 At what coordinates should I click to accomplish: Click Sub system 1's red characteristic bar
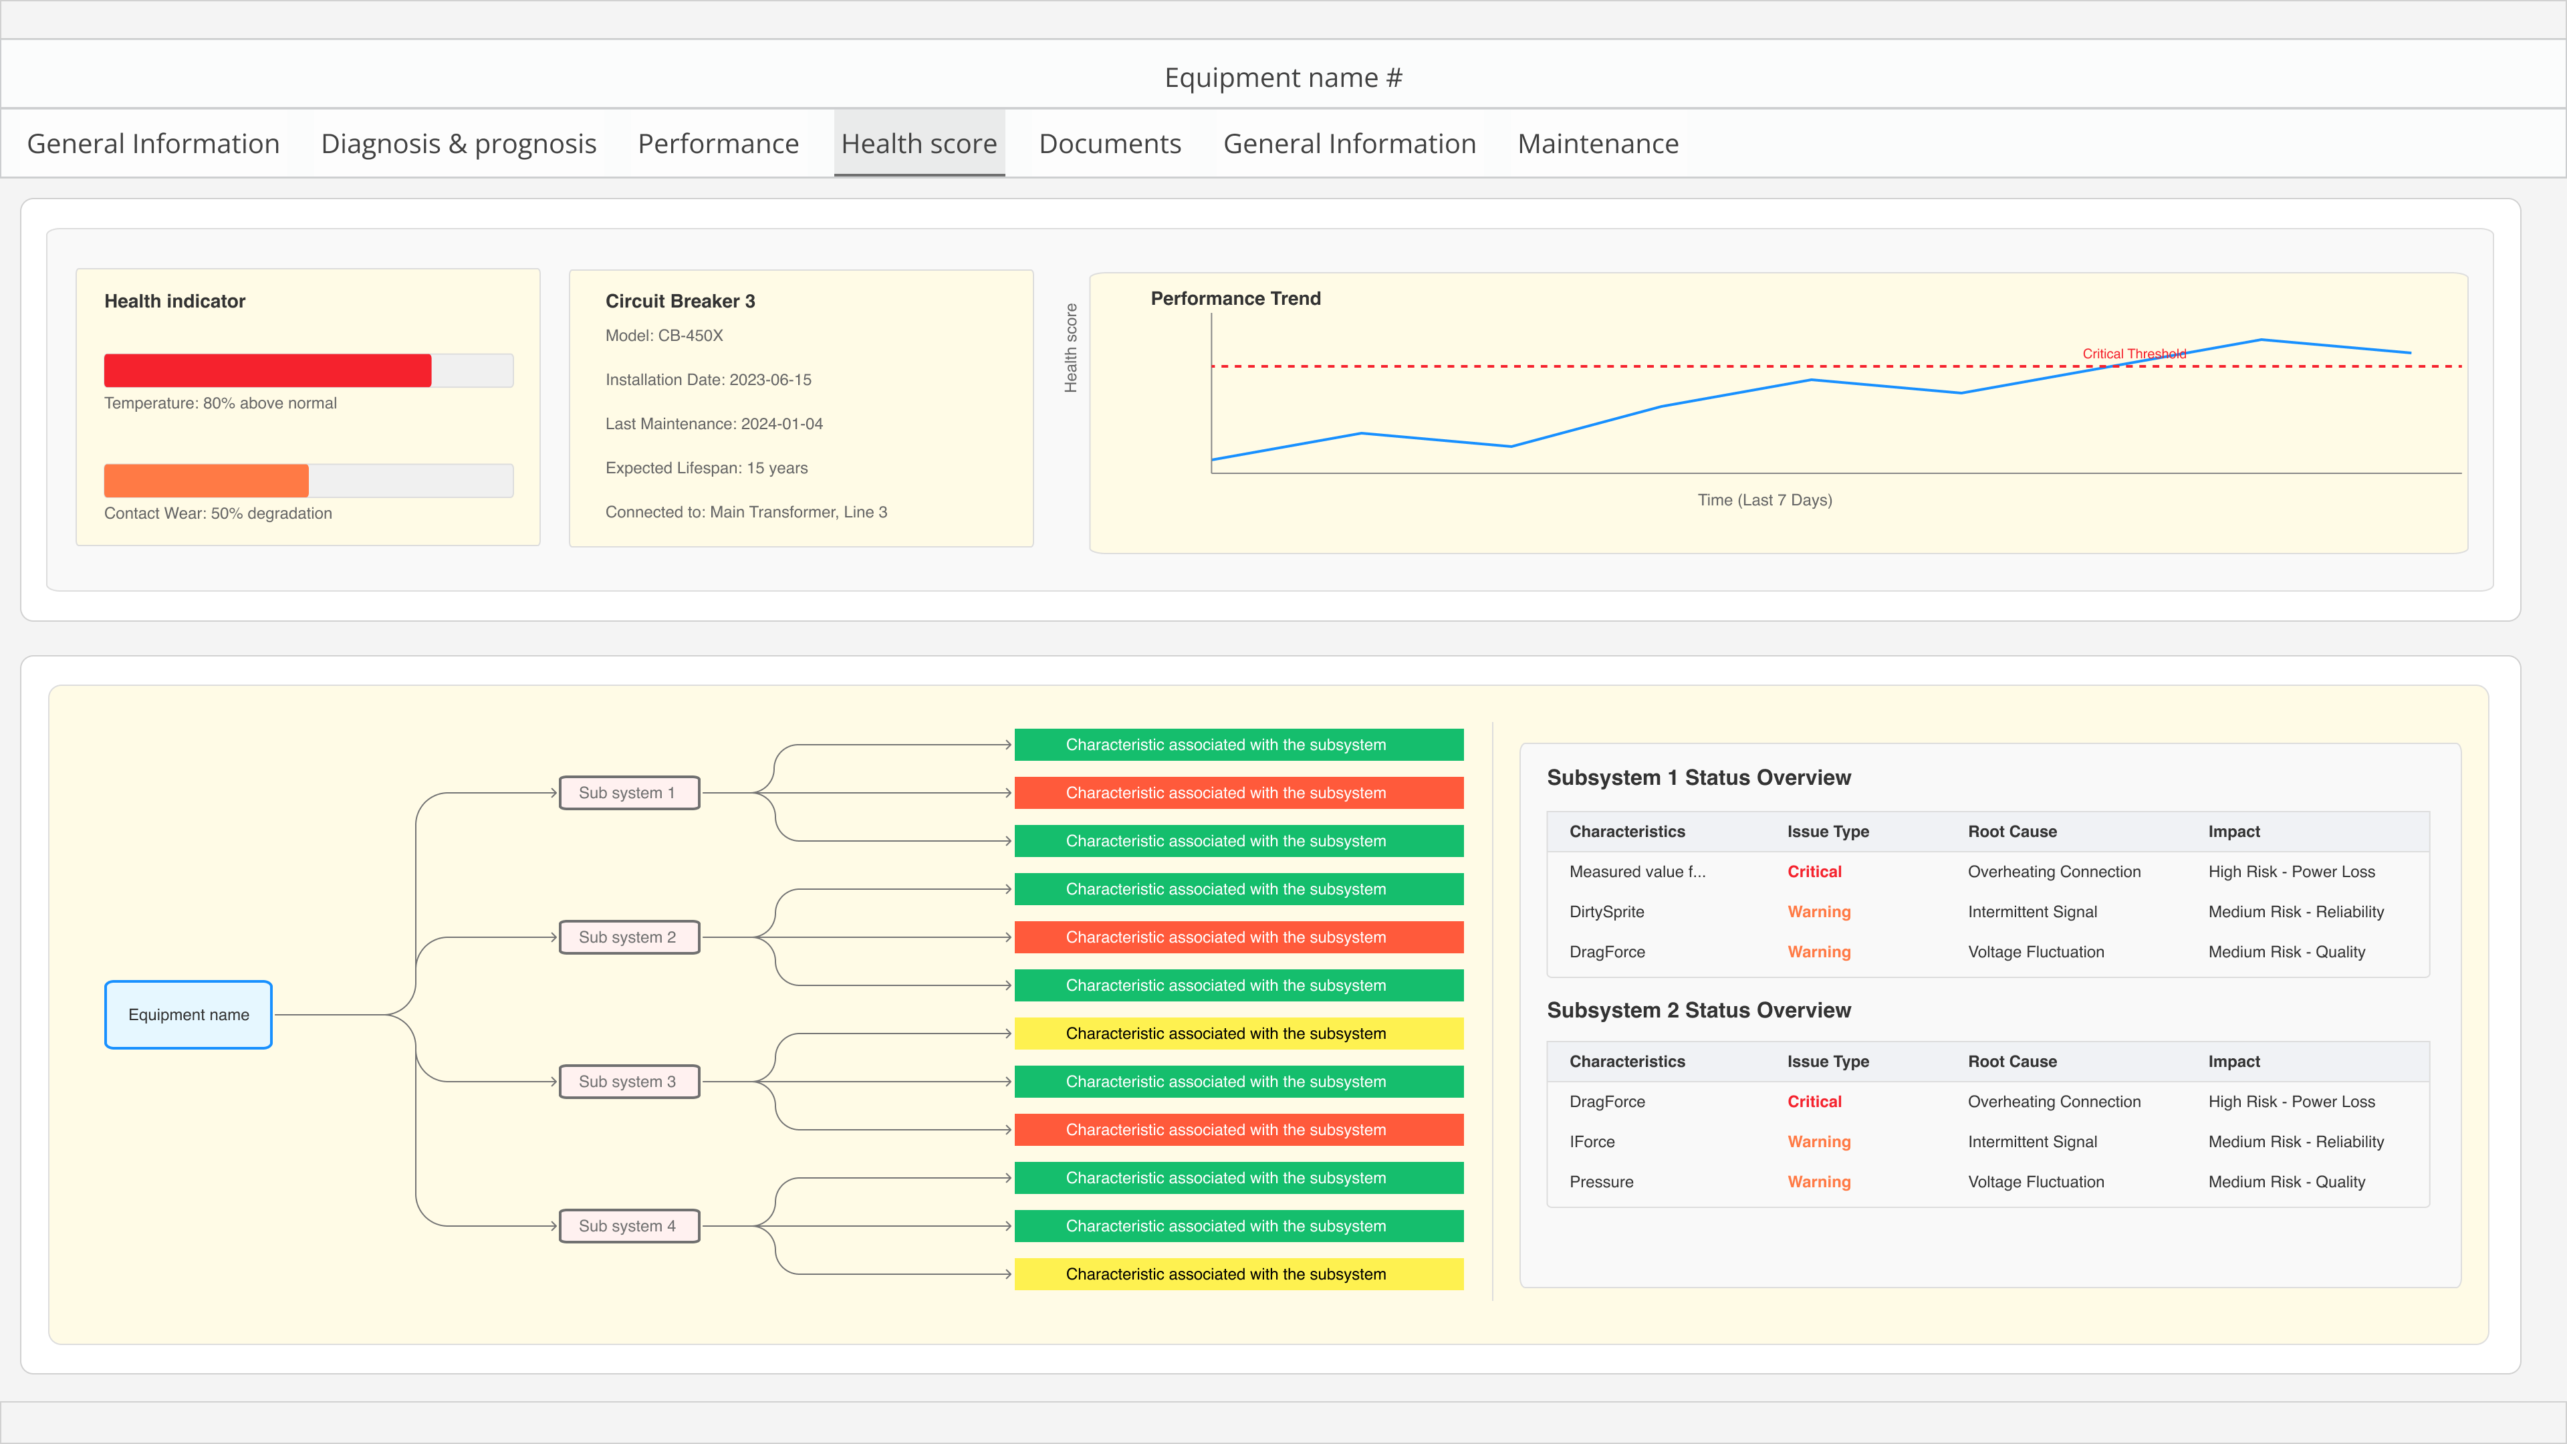(1237, 792)
